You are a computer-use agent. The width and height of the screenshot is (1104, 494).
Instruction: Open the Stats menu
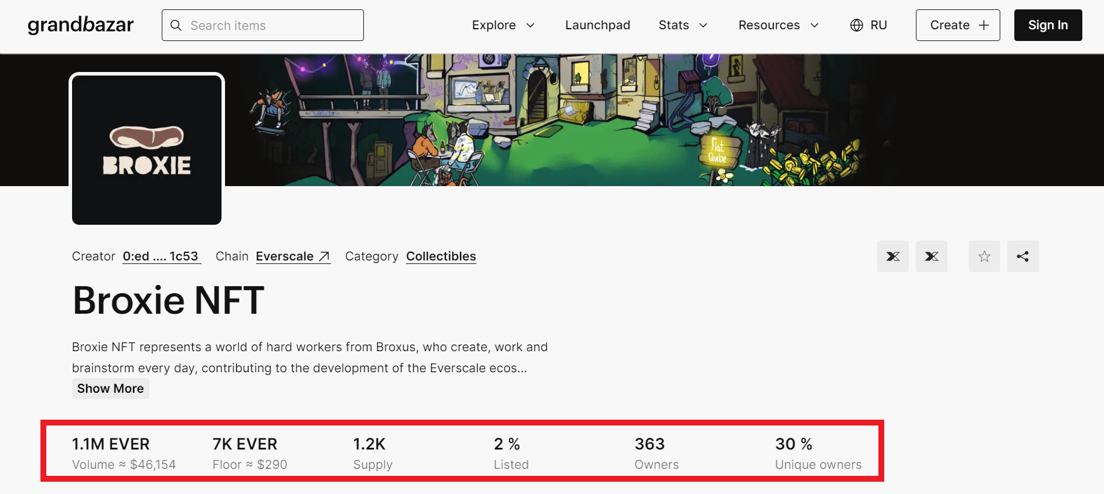point(683,25)
